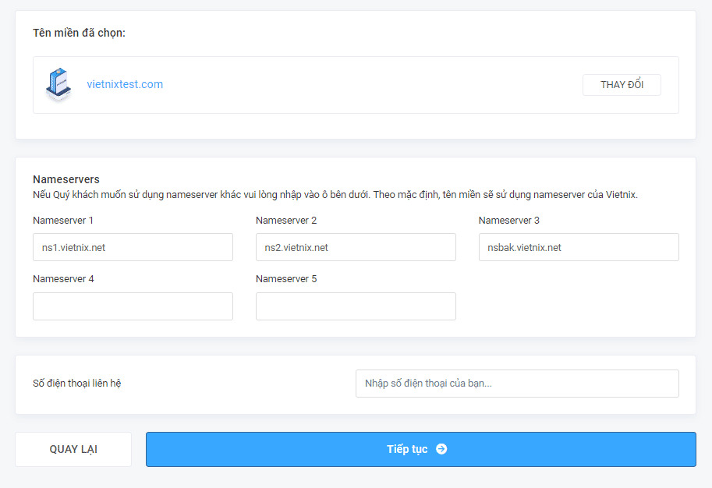The height and width of the screenshot is (488, 712).
Task: Click the "Nameserver 1" label
Action: click(x=63, y=221)
